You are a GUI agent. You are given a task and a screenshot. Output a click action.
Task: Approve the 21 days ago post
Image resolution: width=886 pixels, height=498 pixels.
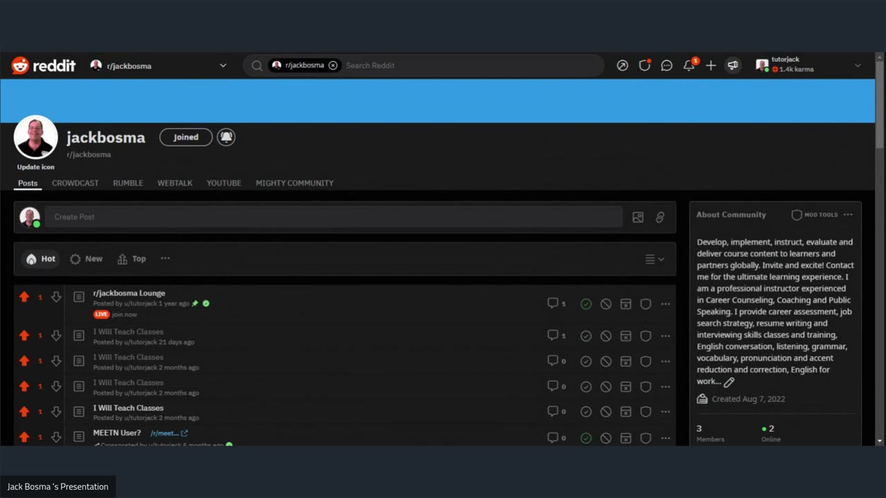click(586, 336)
